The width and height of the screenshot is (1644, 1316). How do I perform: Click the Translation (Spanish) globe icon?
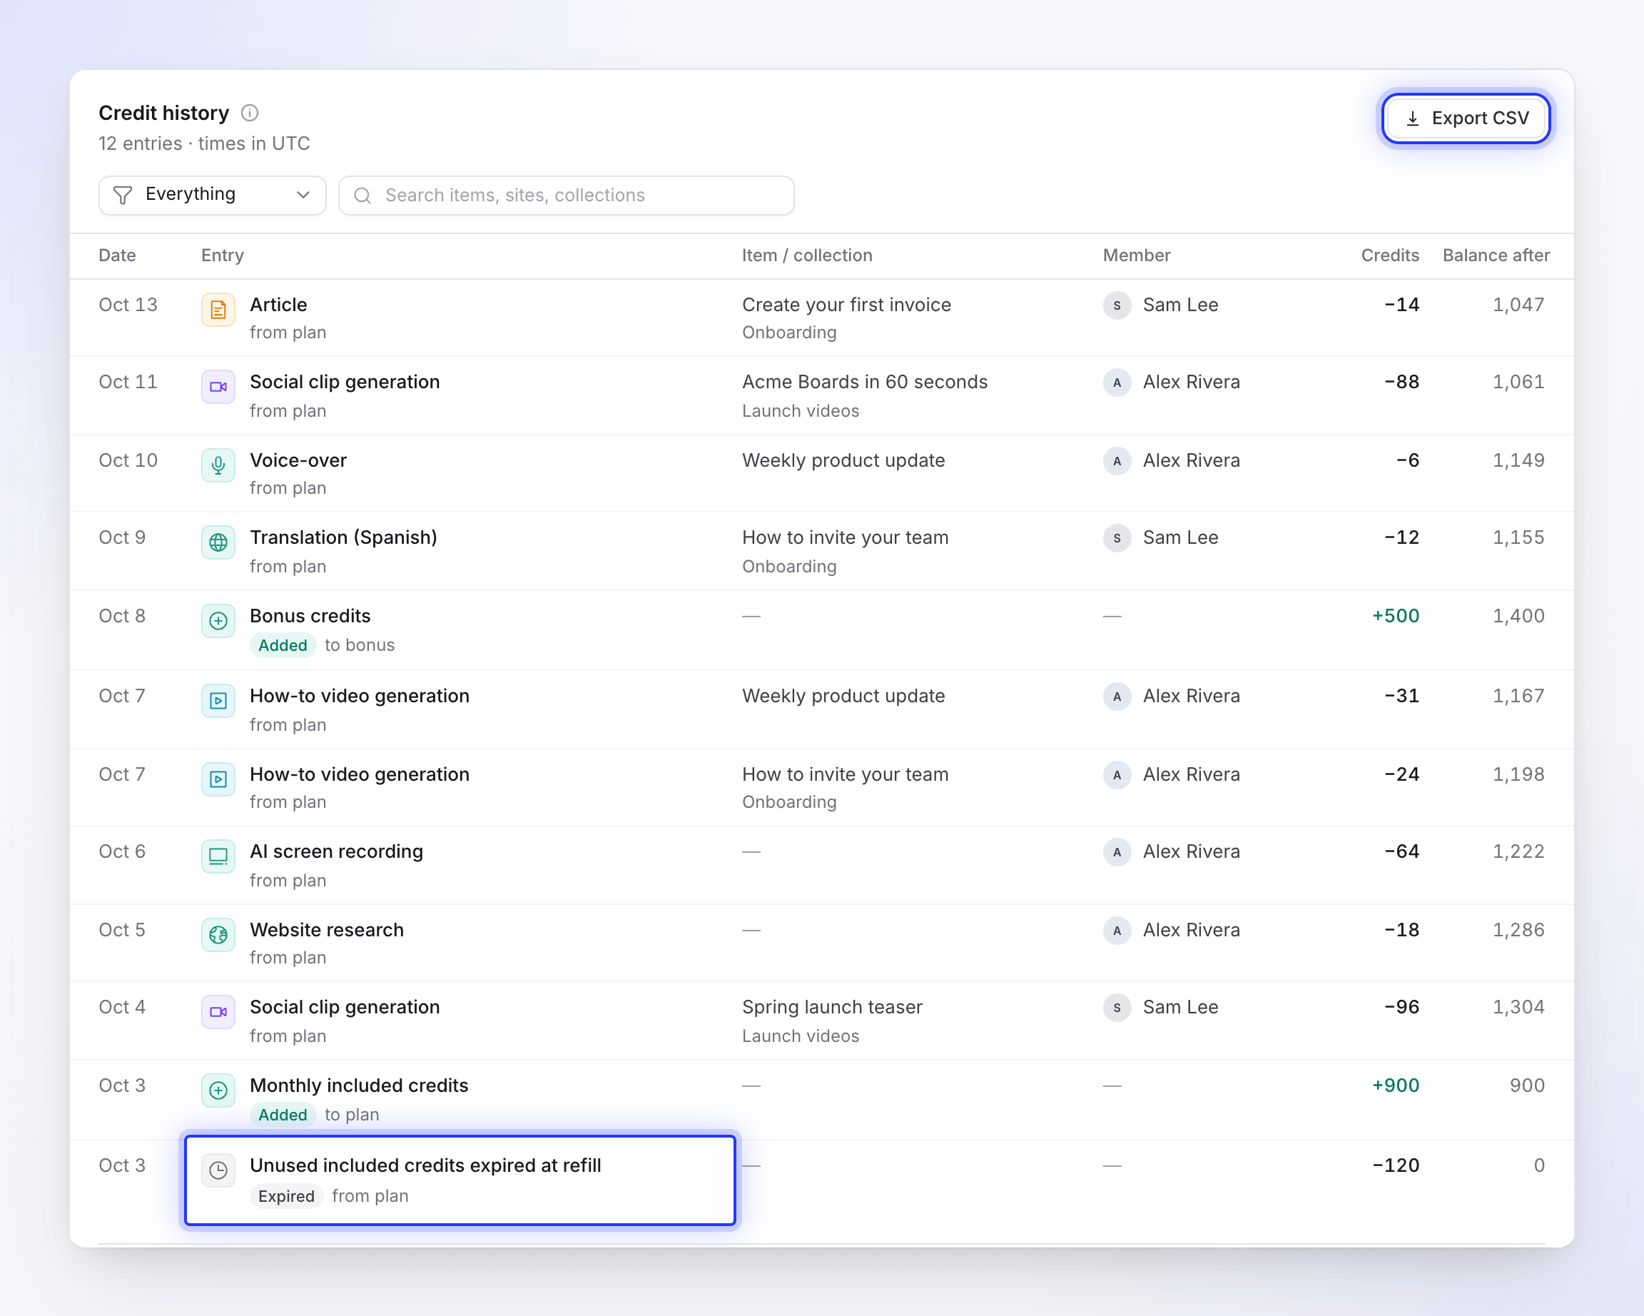click(218, 542)
